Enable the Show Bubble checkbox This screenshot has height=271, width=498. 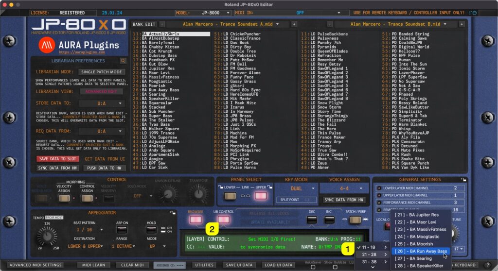pyautogui.click(x=335, y=267)
